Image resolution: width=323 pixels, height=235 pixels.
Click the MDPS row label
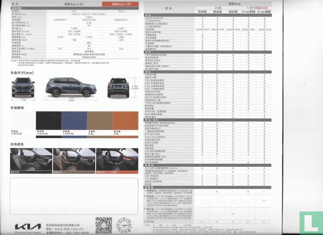(x=156, y=97)
